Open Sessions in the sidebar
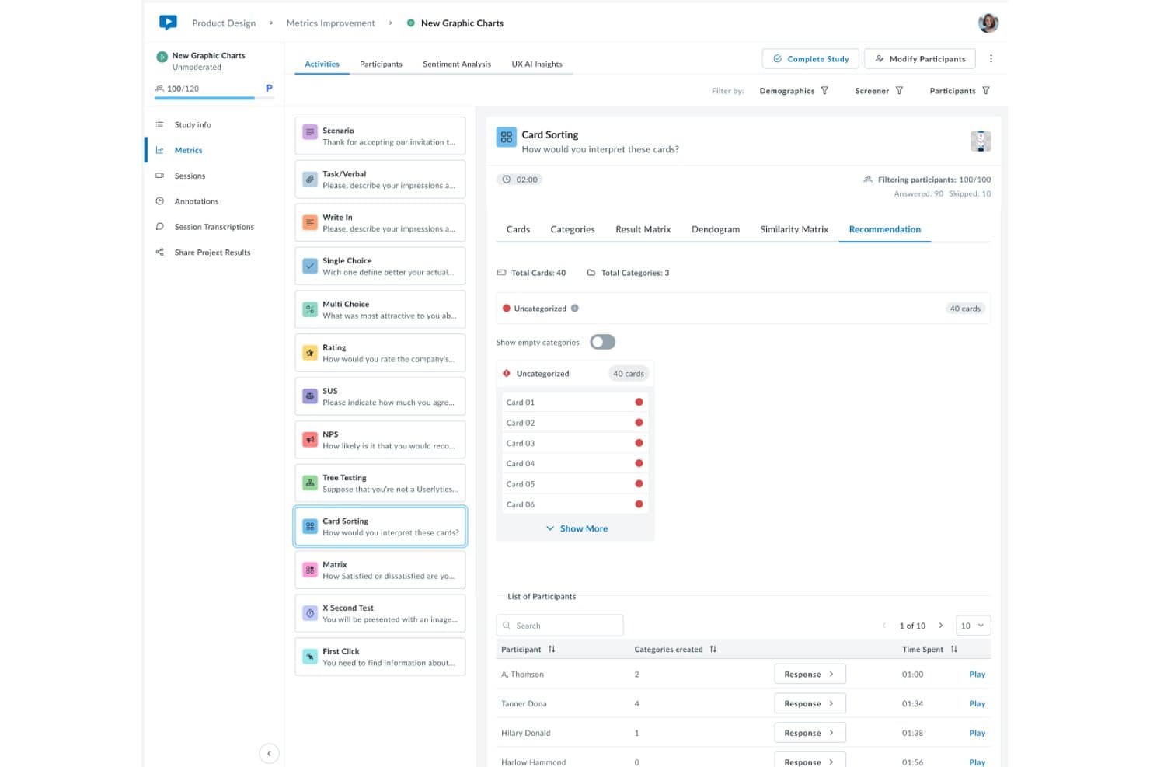1150x767 pixels. [x=190, y=176]
